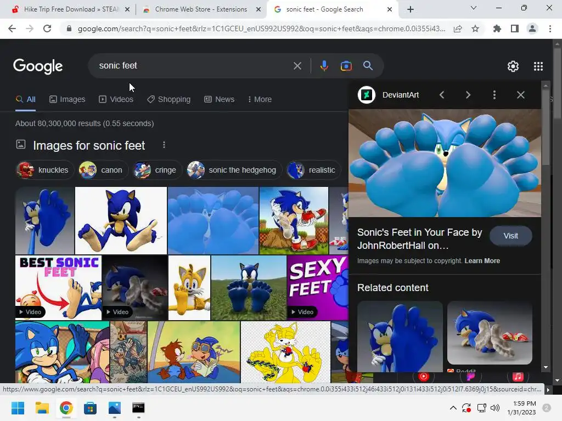Start voice search with the microphone

point(324,66)
